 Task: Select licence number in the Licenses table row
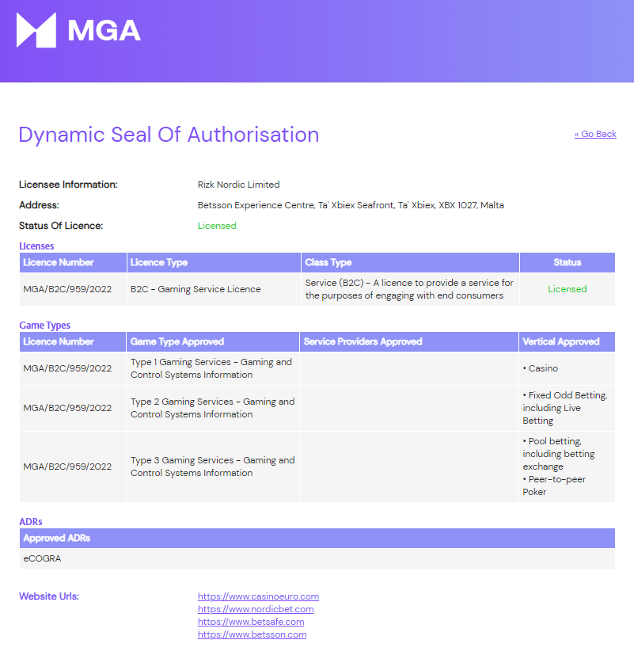point(67,289)
